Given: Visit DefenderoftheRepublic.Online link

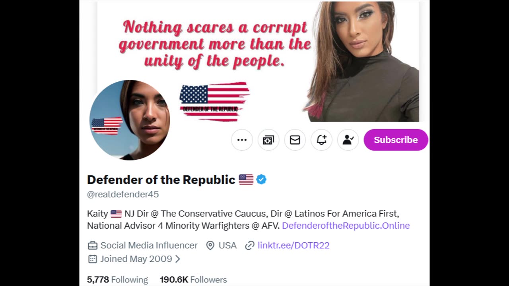Looking at the screenshot, I should pyautogui.click(x=346, y=226).
